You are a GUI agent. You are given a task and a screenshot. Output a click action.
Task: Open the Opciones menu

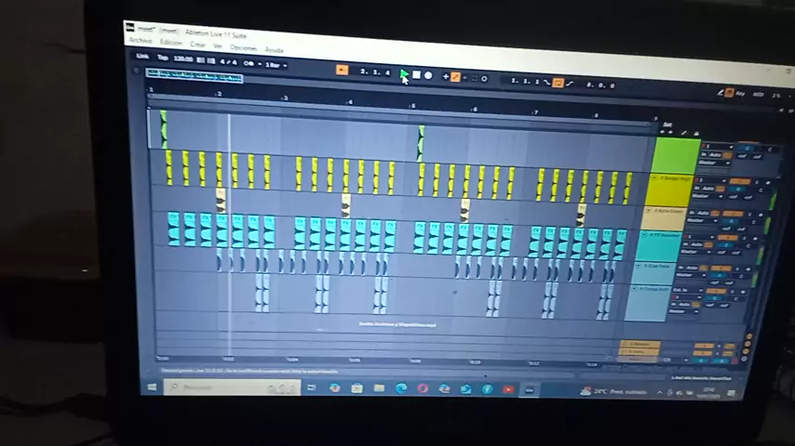243,47
